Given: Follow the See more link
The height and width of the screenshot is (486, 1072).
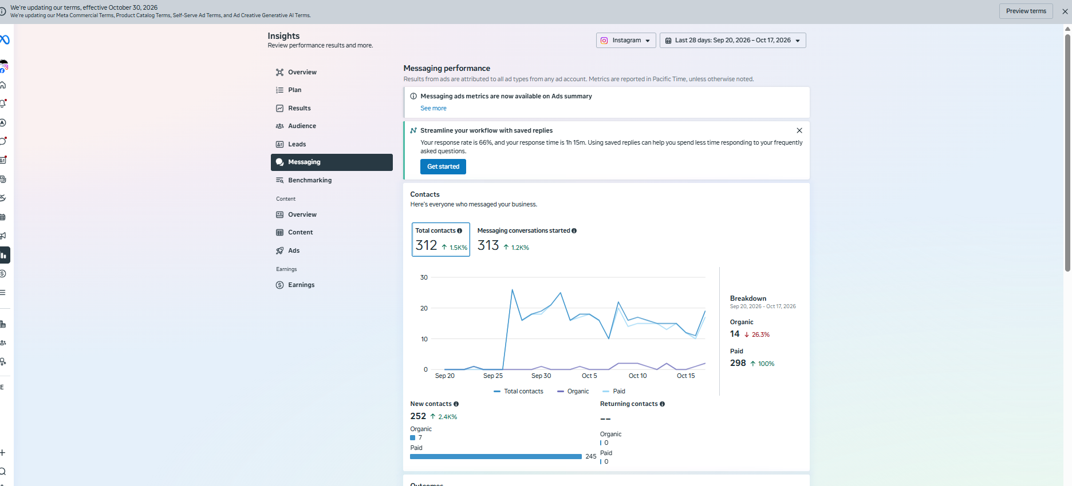Looking at the screenshot, I should point(433,108).
